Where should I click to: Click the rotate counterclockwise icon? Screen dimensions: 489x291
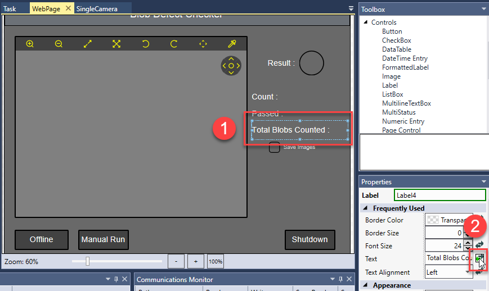[145, 44]
